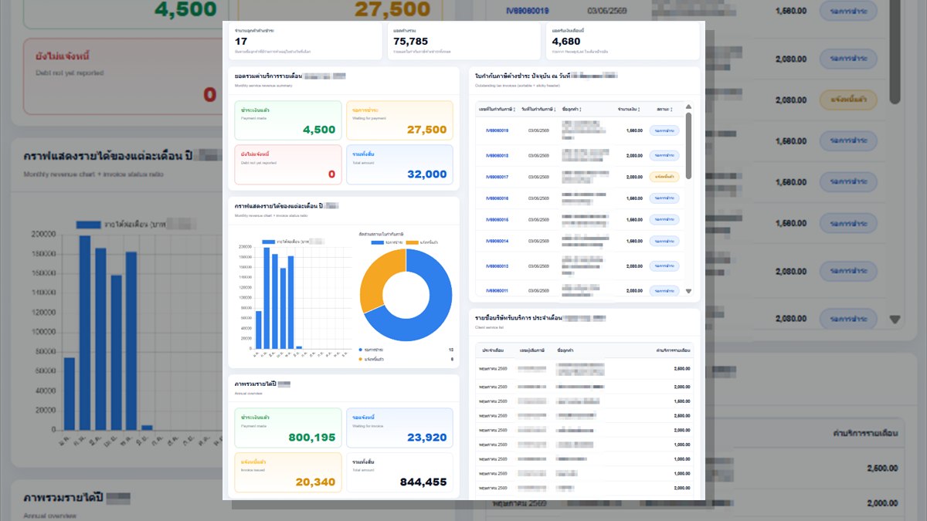Open the Total amount 32,000 card
The image size is (927, 521).
[399, 164]
